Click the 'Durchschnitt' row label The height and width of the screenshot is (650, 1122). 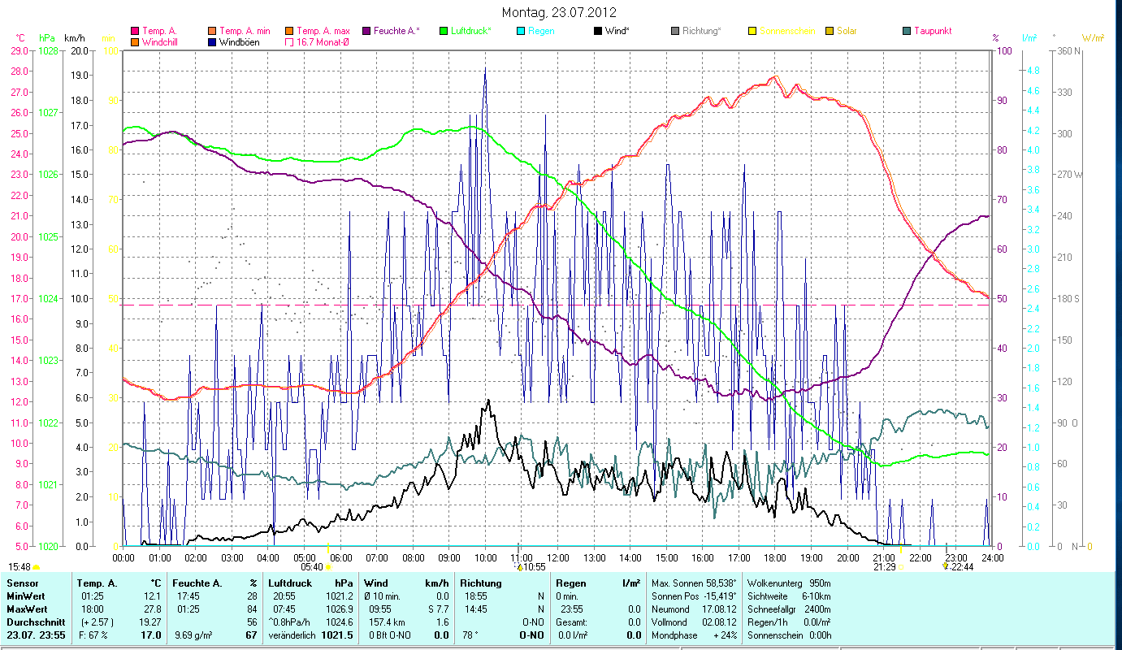pyautogui.click(x=35, y=622)
